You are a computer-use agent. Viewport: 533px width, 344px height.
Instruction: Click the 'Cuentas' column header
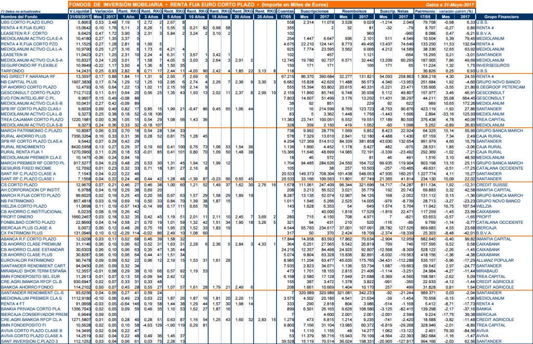tap(286, 11)
